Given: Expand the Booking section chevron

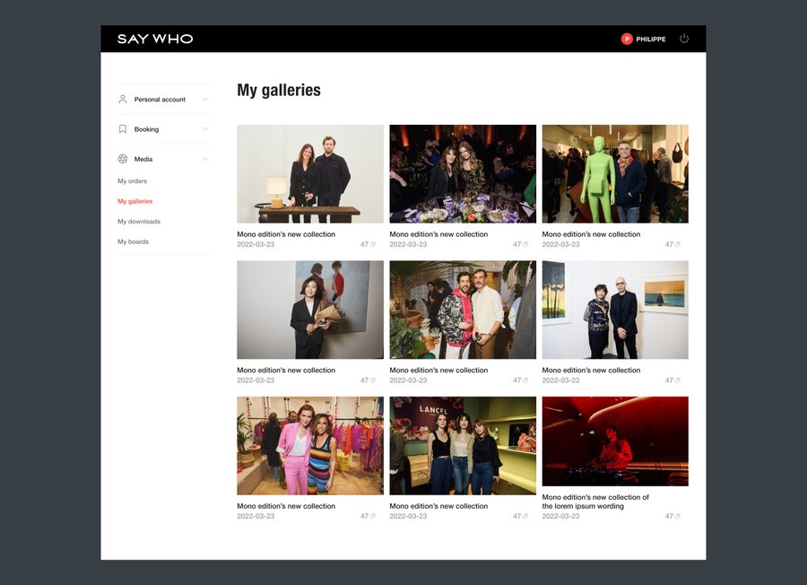Looking at the screenshot, I should pos(205,129).
